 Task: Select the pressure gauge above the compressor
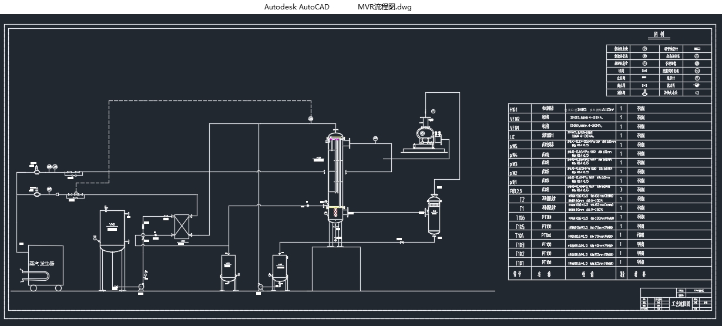pos(433,111)
